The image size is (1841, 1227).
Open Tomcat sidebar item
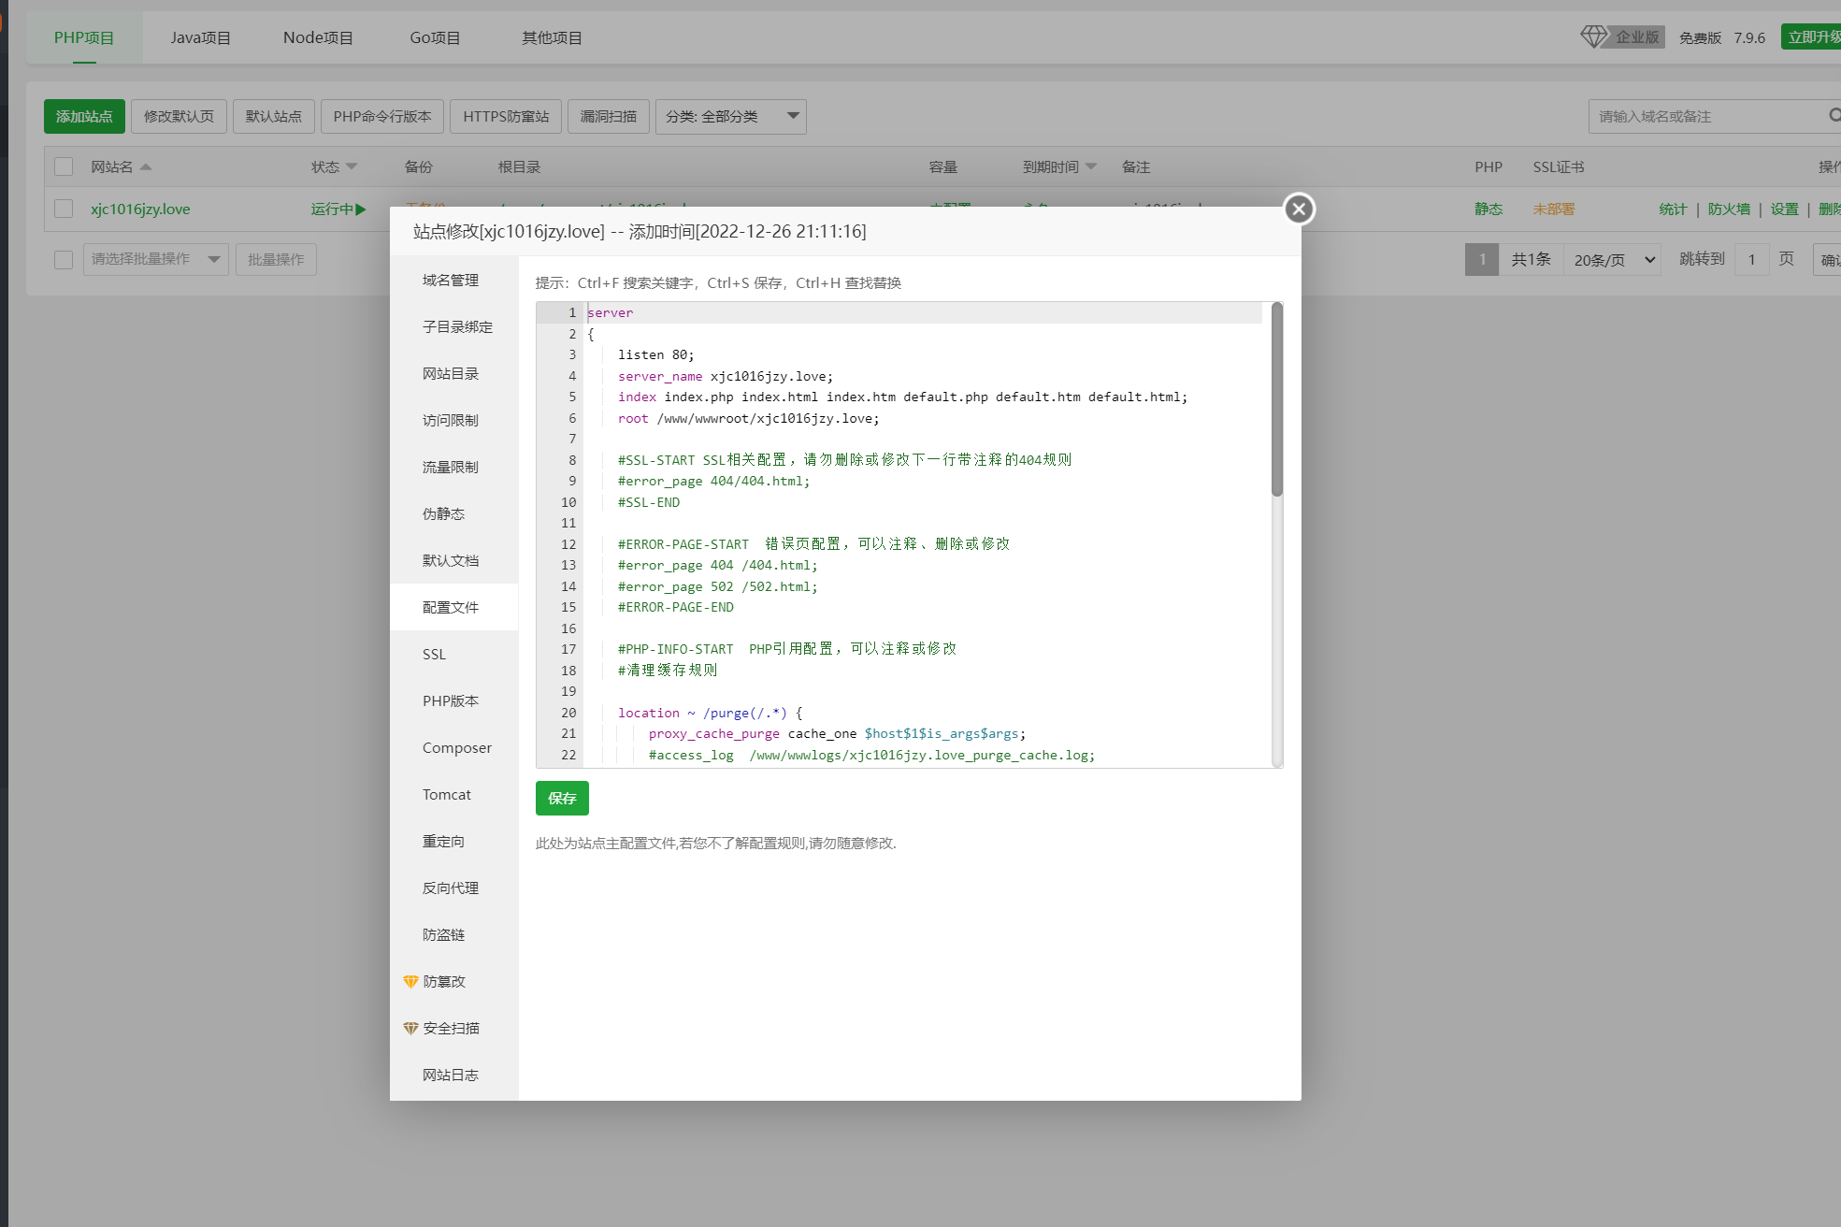pos(454,794)
